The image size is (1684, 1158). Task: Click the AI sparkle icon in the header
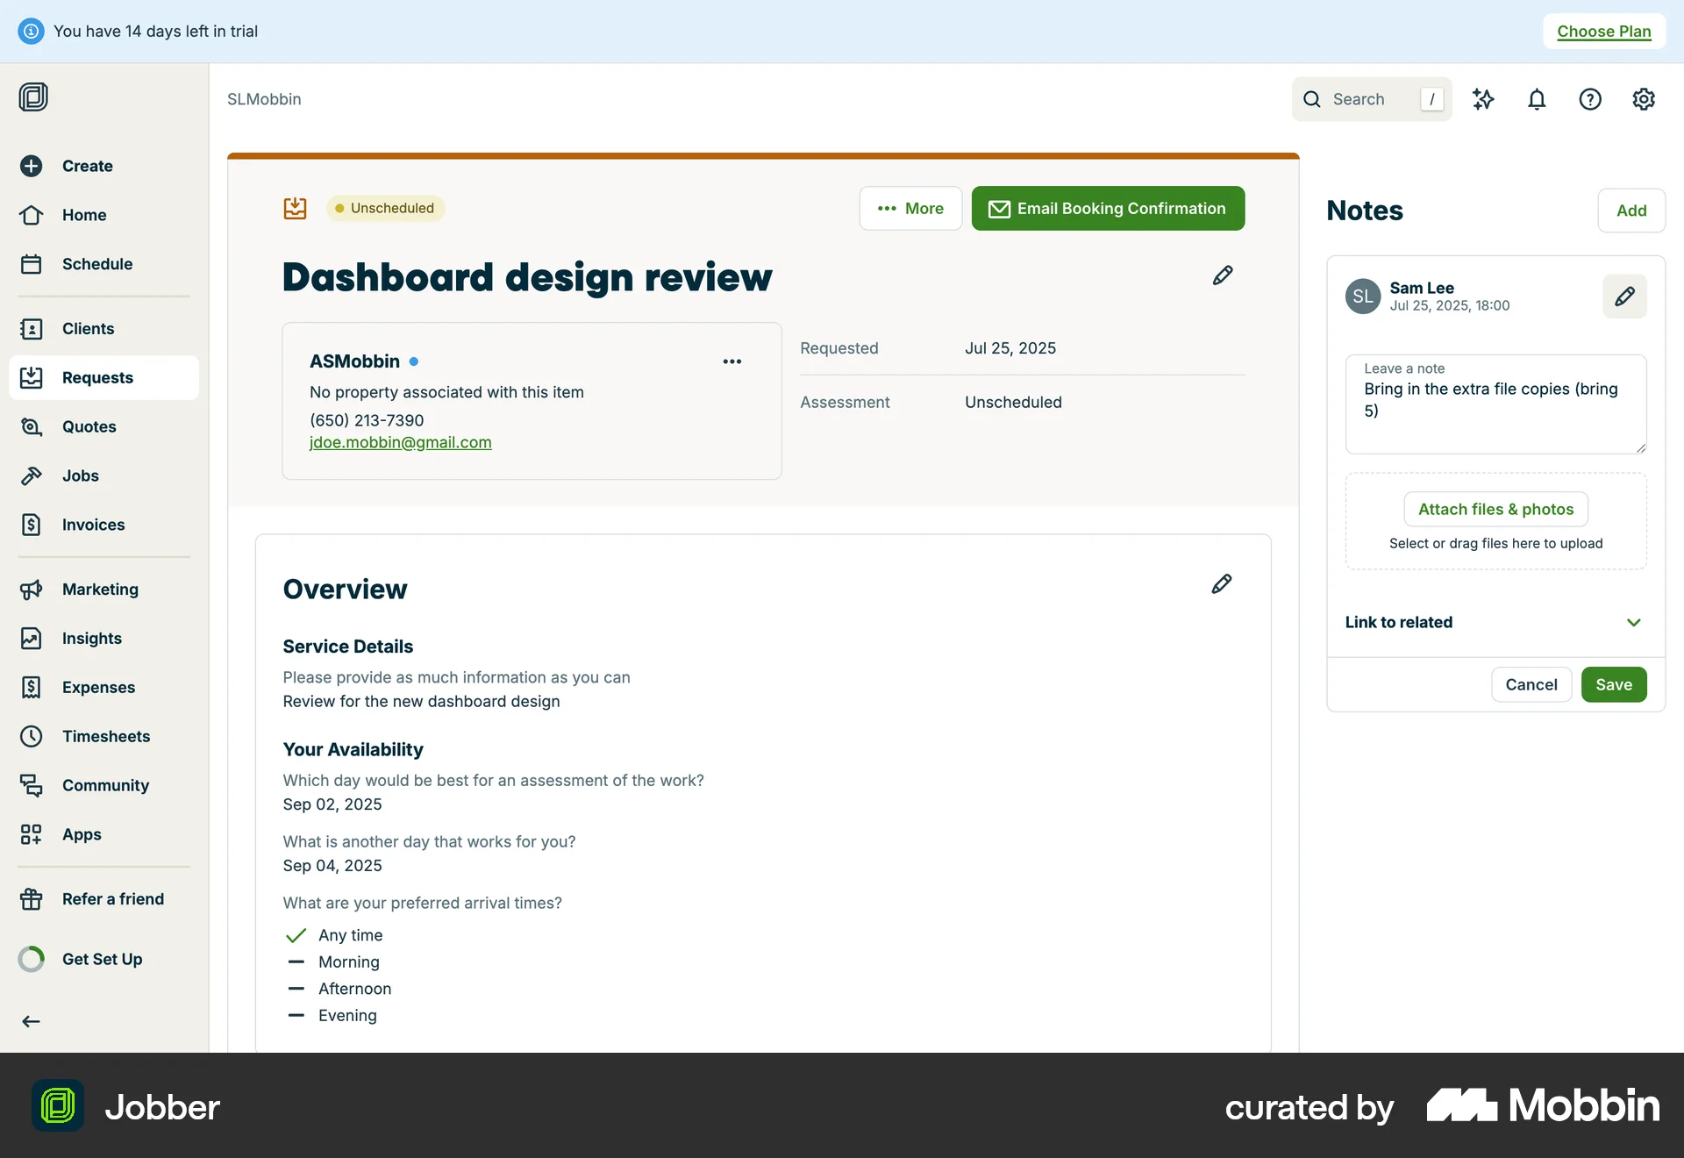(1484, 99)
